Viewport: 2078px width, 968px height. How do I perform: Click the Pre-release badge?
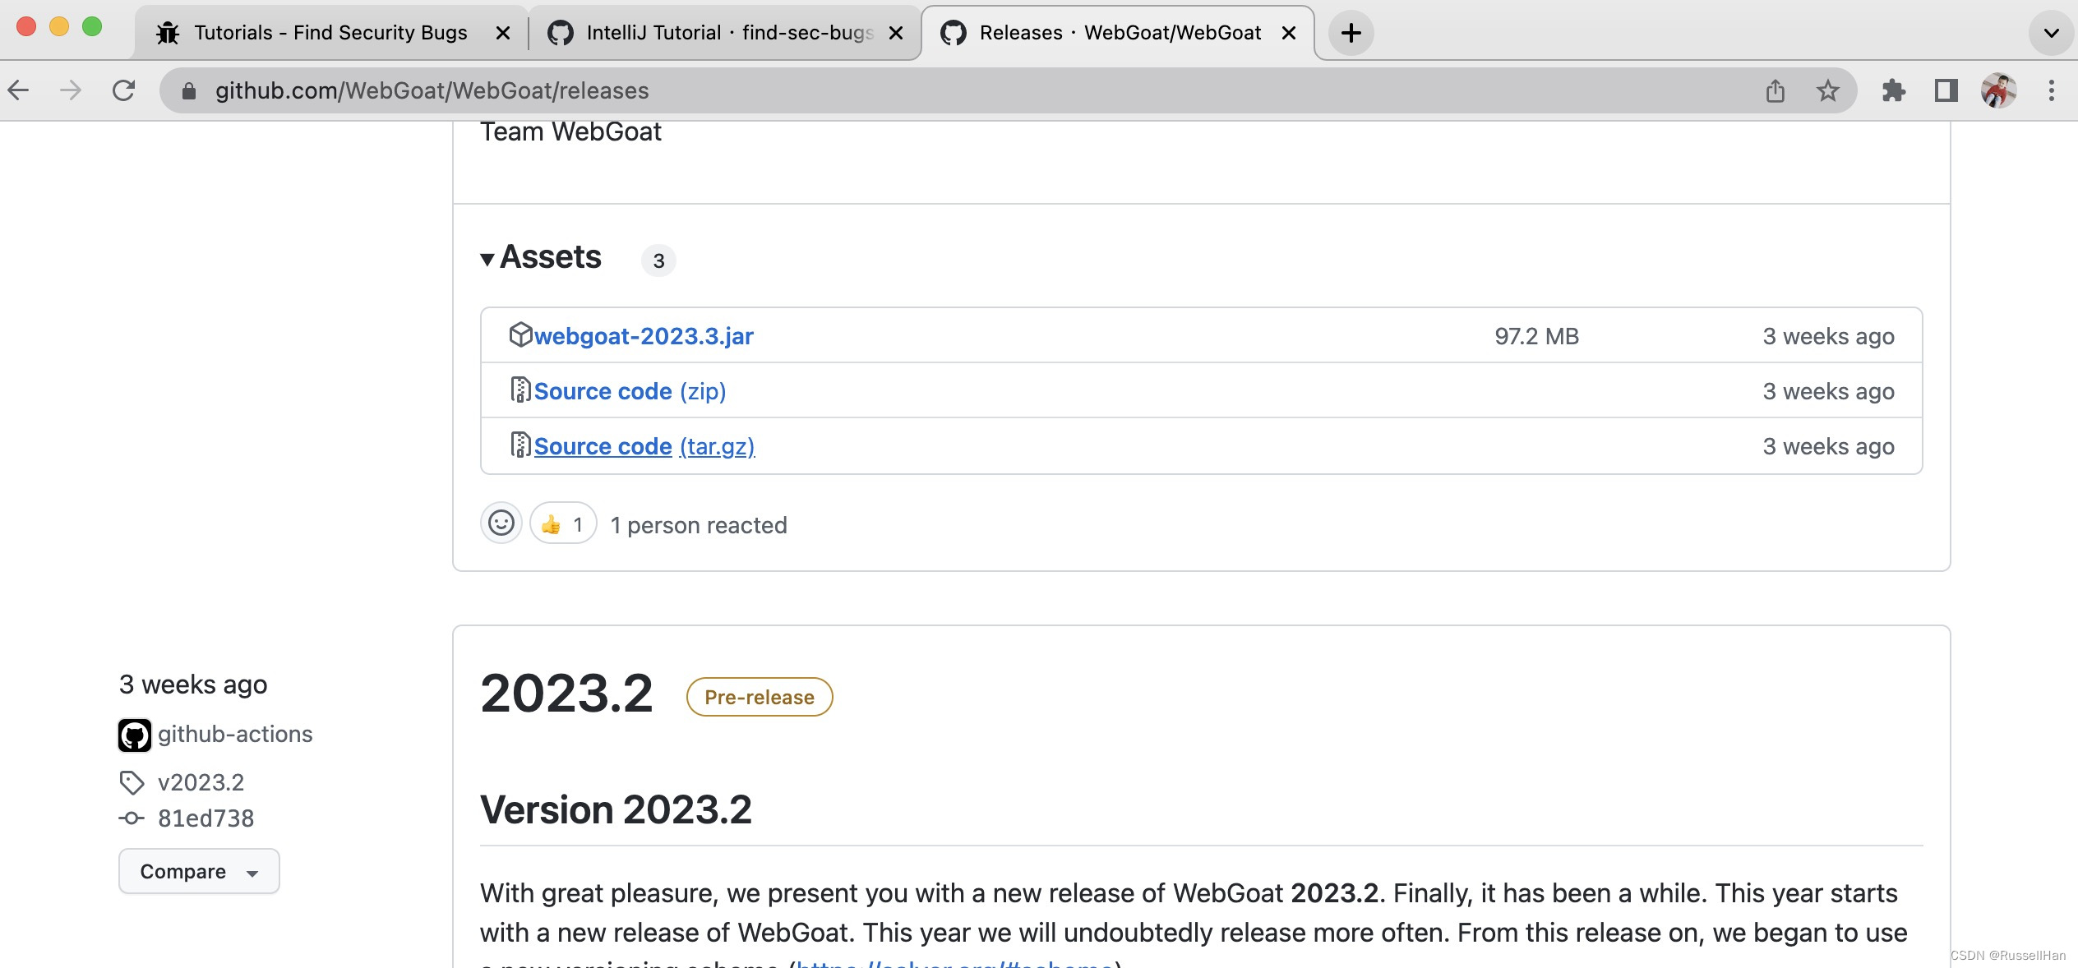pyautogui.click(x=760, y=697)
